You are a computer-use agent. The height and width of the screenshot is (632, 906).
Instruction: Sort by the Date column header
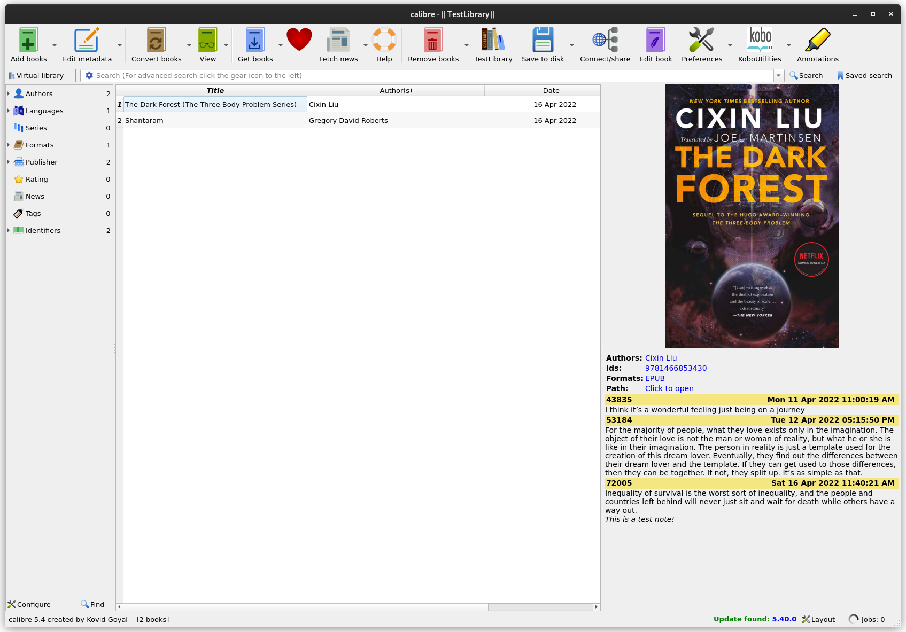click(551, 90)
